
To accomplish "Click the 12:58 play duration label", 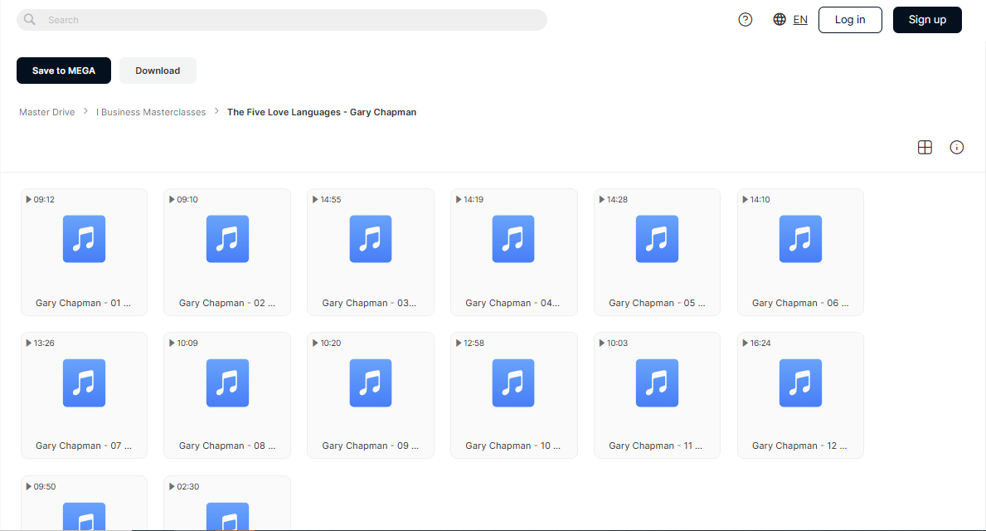I will click(469, 343).
